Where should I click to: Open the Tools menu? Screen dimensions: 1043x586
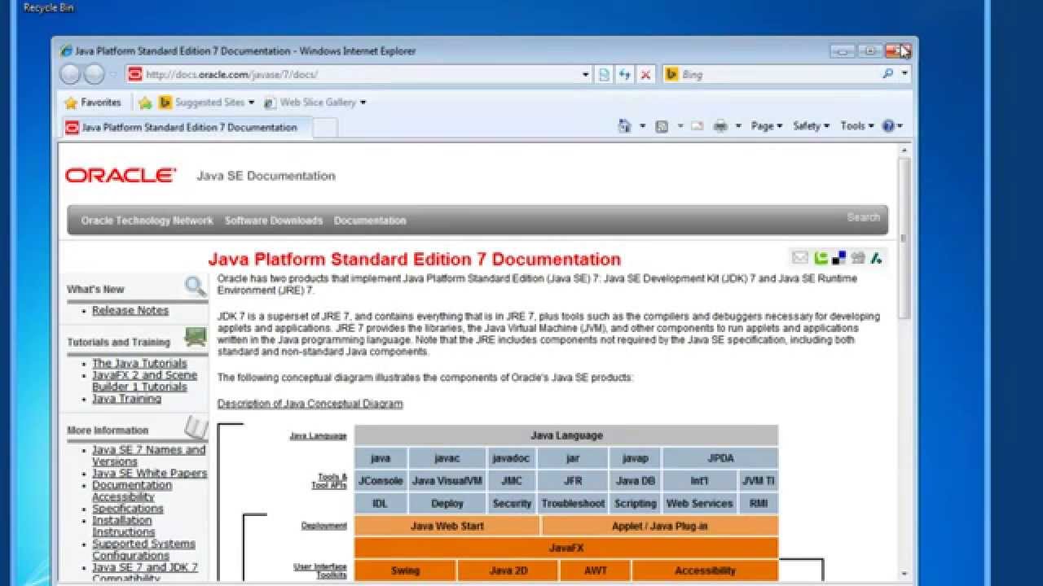(x=857, y=126)
